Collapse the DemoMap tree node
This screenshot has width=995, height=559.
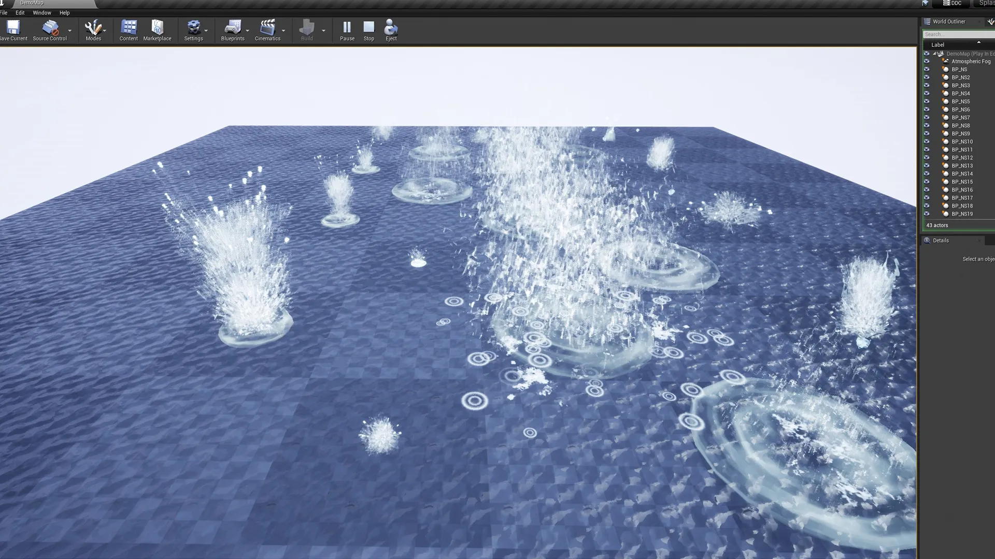click(x=934, y=53)
